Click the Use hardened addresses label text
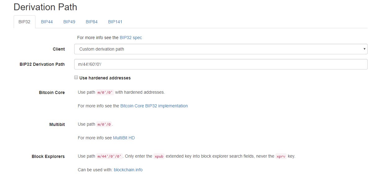The height and width of the screenshot is (175, 372). [x=105, y=78]
